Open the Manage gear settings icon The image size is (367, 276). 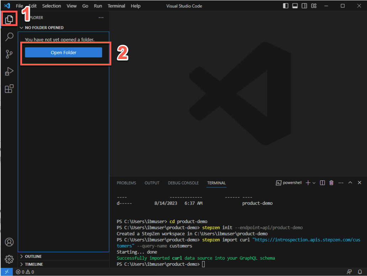tap(9, 259)
